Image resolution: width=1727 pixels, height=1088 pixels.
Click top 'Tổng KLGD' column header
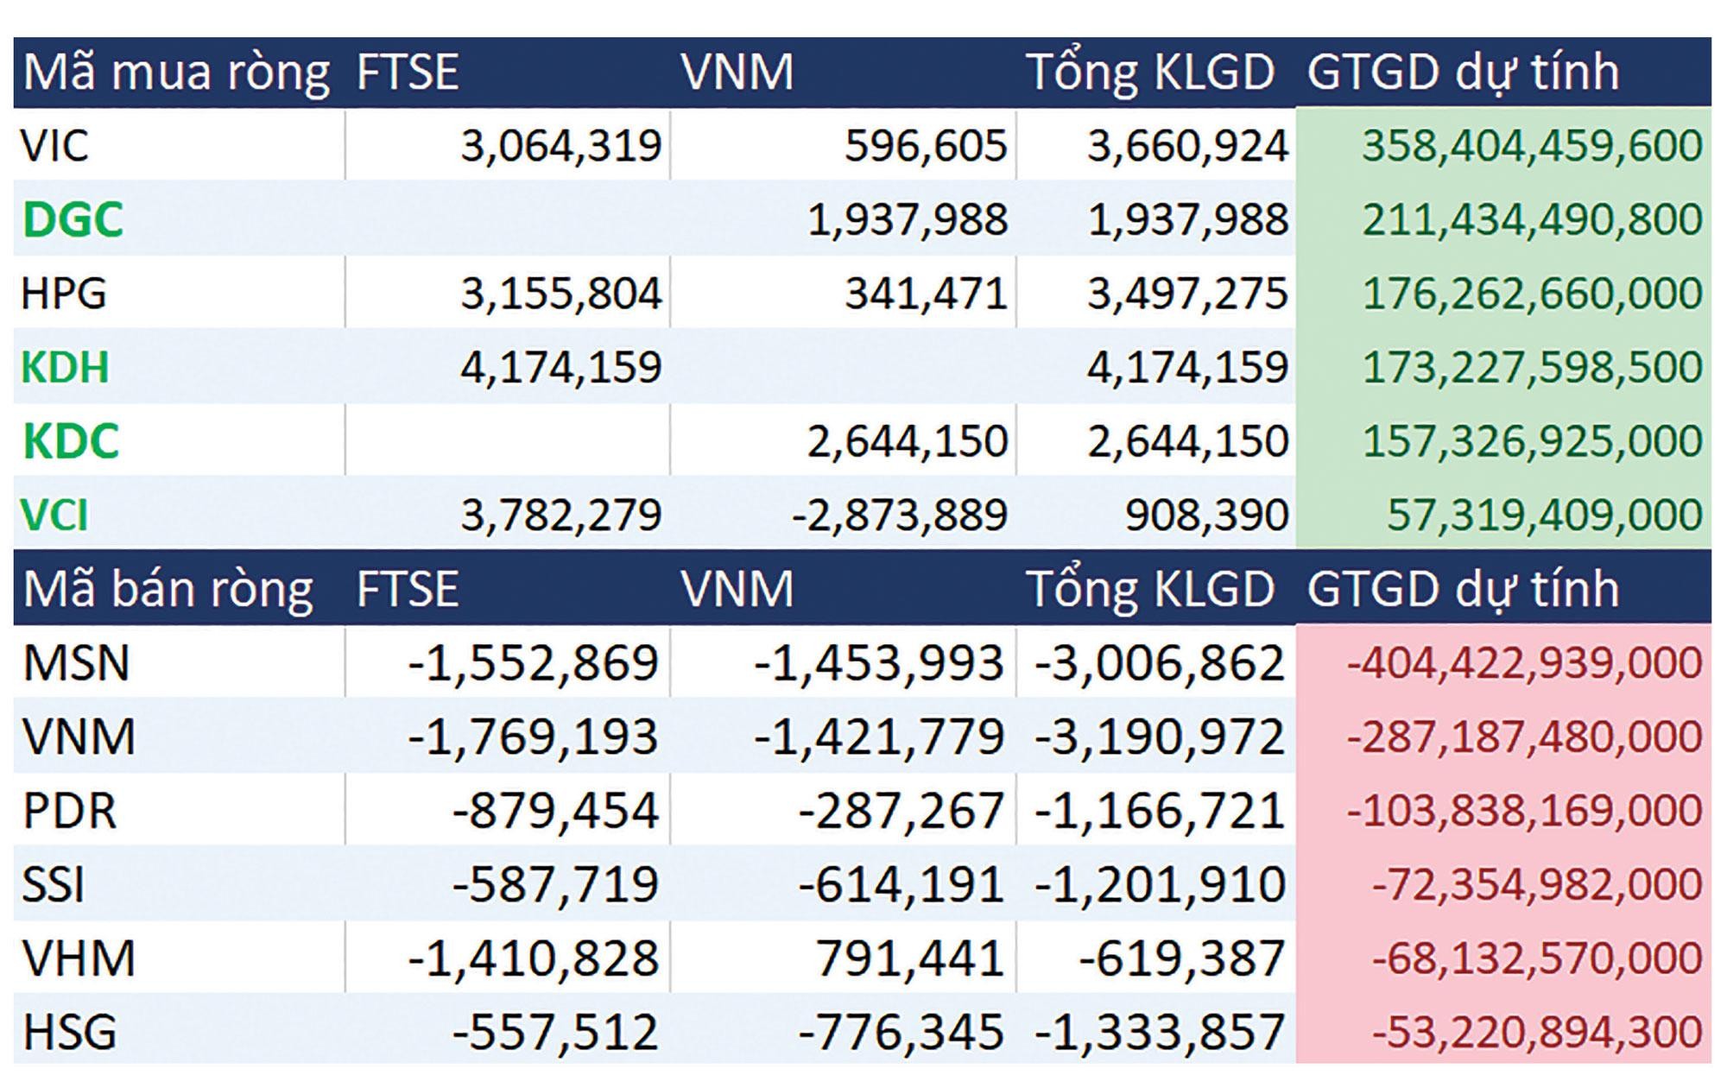click(x=1151, y=72)
